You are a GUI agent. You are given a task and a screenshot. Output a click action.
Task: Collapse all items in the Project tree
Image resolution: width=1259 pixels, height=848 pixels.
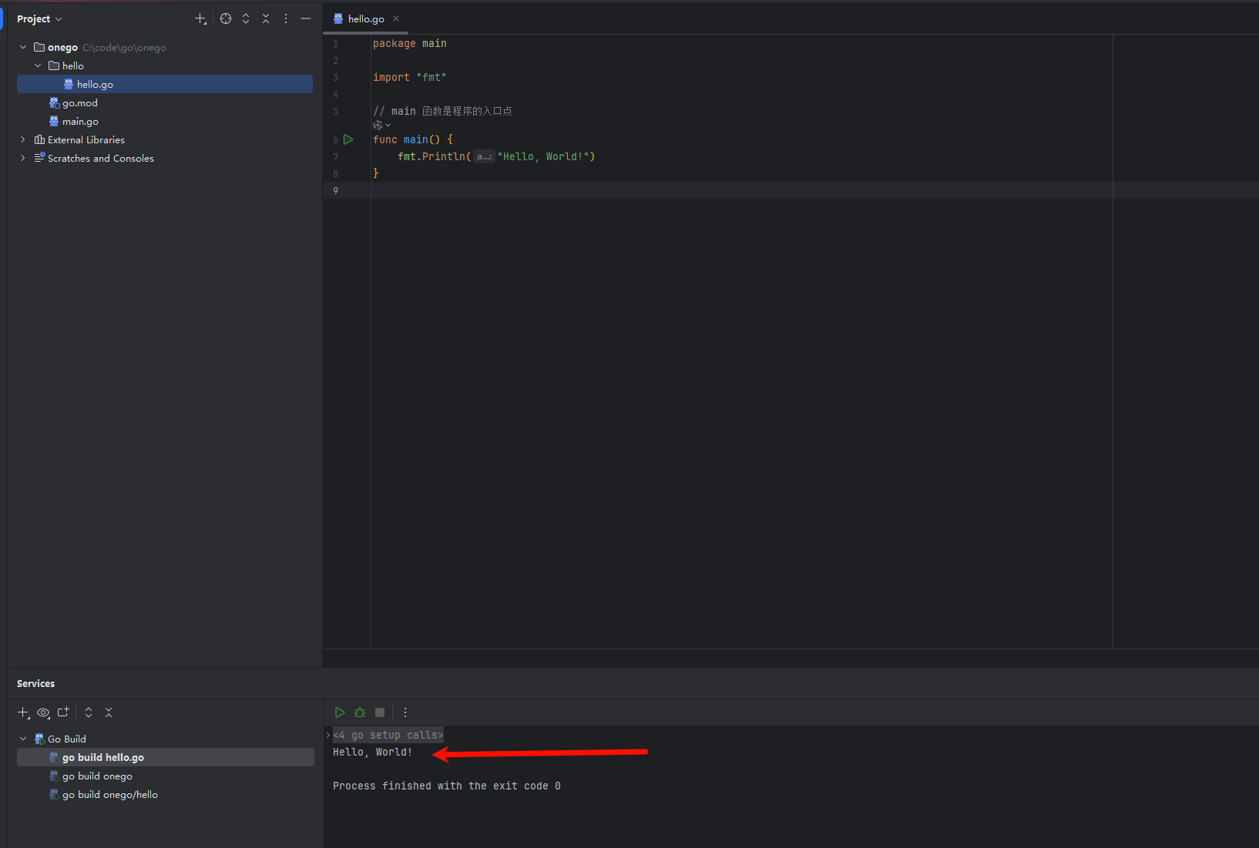(x=266, y=18)
